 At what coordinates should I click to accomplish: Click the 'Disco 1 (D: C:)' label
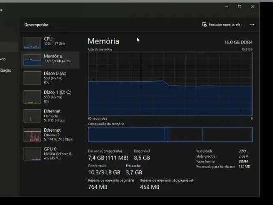pos(58,92)
